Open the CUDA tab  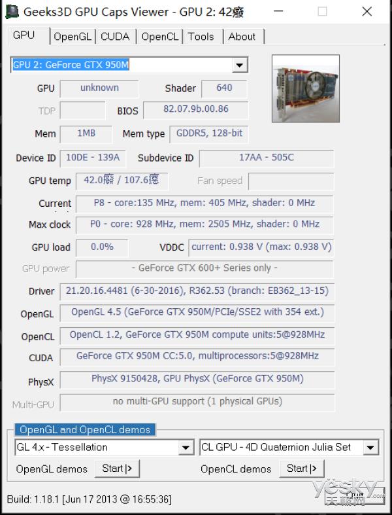pyautogui.click(x=115, y=37)
